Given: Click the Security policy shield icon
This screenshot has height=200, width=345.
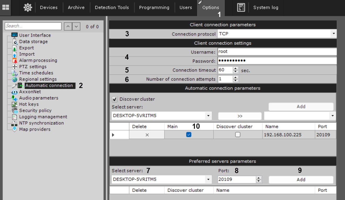Looking at the screenshot, I should [15, 110].
